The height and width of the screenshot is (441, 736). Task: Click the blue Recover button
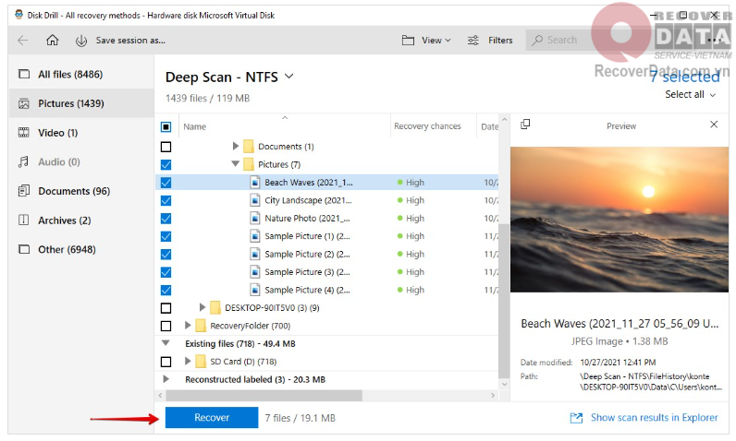click(212, 418)
